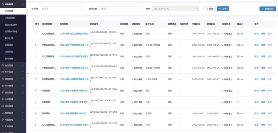Expand the 假期管理 chevron

[23, 113]
